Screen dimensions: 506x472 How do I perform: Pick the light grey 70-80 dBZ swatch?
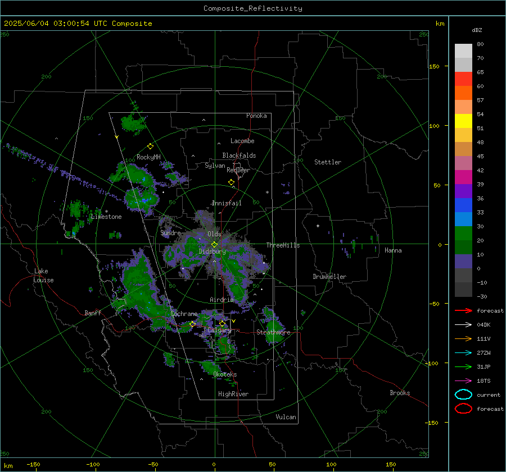click(x=463, y=51)
